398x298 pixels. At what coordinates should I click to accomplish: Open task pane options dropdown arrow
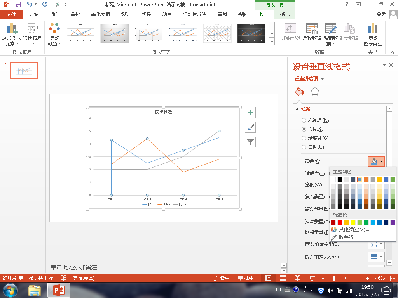coord(384,65)
